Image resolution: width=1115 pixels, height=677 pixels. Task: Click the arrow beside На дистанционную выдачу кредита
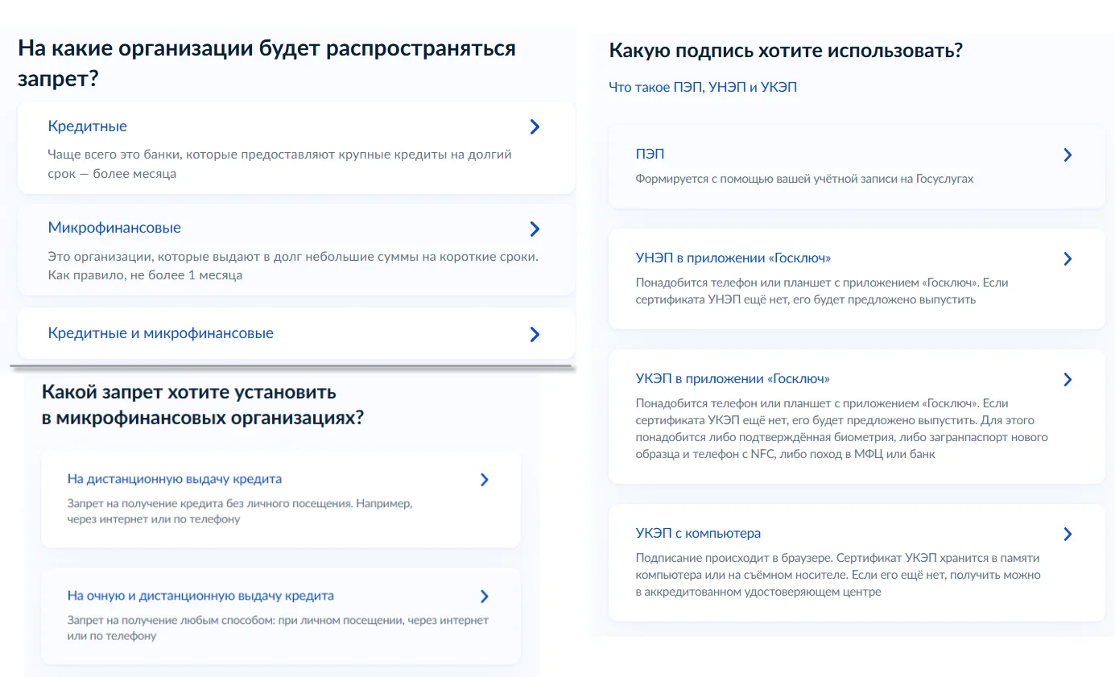484,480
